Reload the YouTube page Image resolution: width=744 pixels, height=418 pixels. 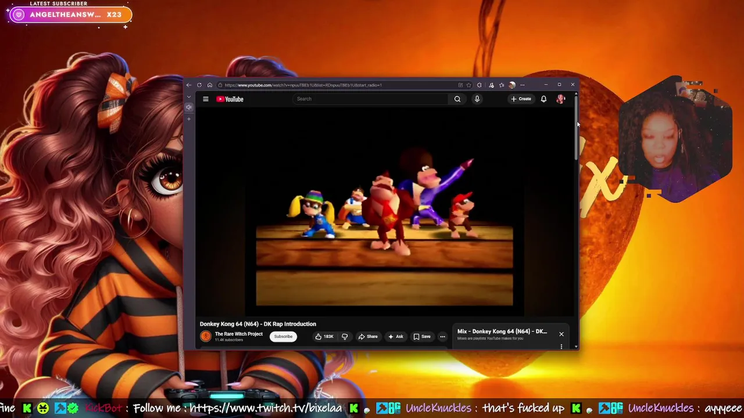199,85
